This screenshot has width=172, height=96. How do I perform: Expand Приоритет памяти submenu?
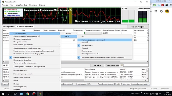coord(35,42)
